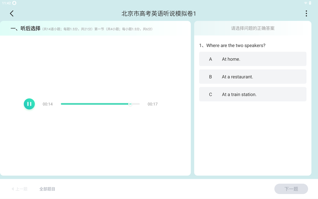
Task: Pick answer C 'At a train station.'
Action: [253, 94]
